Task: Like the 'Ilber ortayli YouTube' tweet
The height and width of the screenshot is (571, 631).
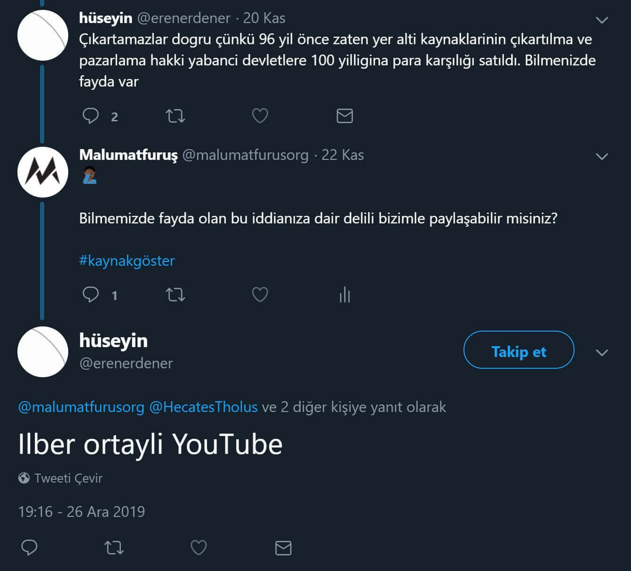Action: (x=198, y=547)
